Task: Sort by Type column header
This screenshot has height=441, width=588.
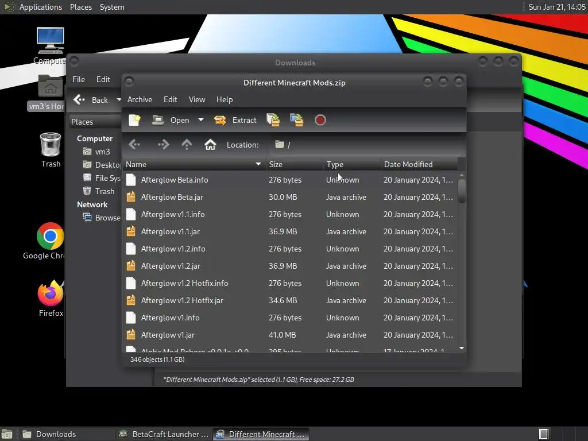Action: click(x=352, y=164)
